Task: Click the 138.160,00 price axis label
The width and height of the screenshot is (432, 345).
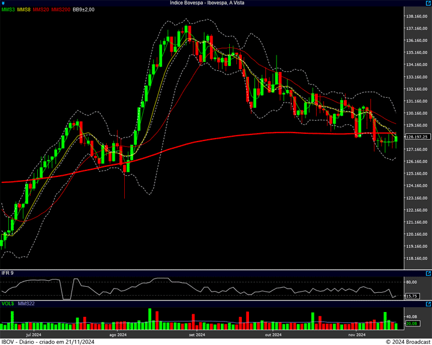Action: (x=416, y=16)
